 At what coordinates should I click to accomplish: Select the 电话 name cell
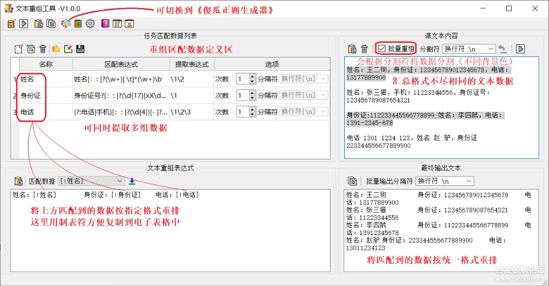coord(46,112)
